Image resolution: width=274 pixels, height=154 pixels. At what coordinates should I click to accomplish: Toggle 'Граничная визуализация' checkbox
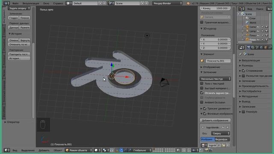[202, 22]
